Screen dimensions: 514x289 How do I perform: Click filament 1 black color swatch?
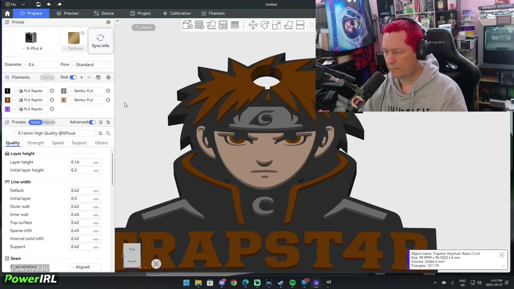click(7, 91)
